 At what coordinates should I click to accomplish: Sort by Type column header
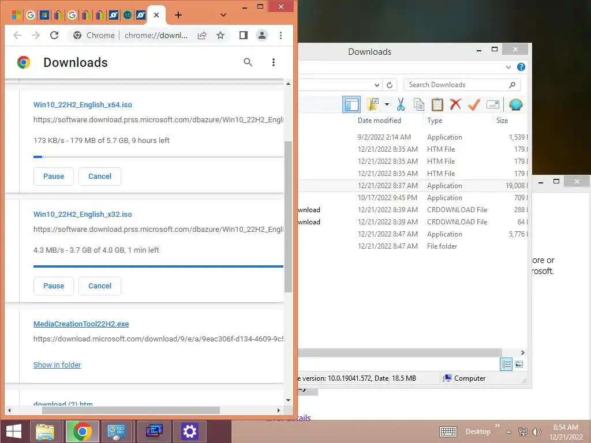point(435,121)
